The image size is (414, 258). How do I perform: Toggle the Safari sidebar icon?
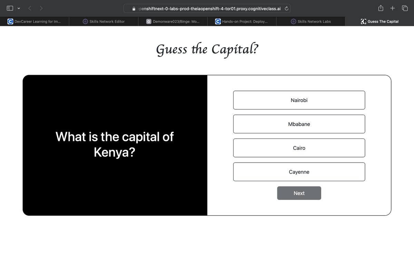point(10,8)
